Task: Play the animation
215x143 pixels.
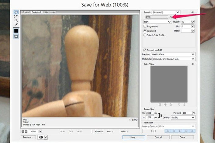Action: (x=180, y=131)
